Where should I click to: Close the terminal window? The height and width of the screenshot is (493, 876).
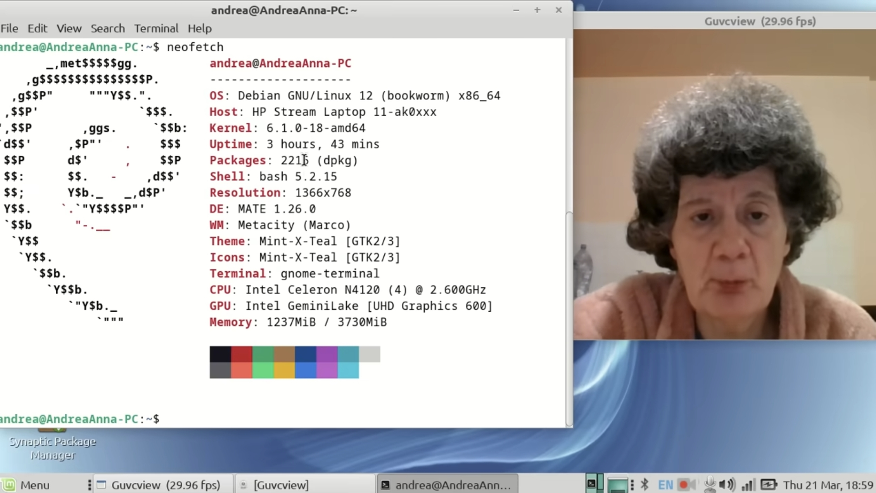(x=558, y=10)
